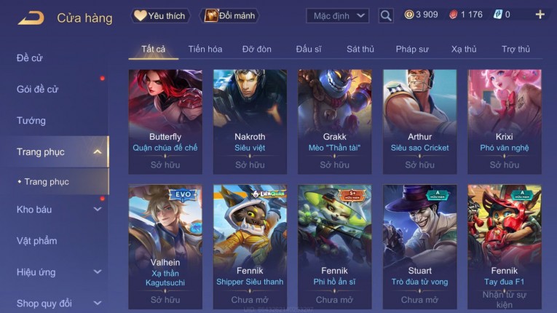Tap the plus icon to add currency

[x=540, y=15]
